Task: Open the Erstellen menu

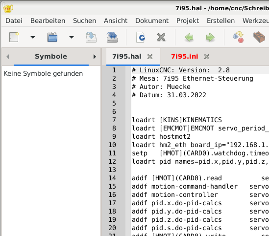Action: pos(220,21)
